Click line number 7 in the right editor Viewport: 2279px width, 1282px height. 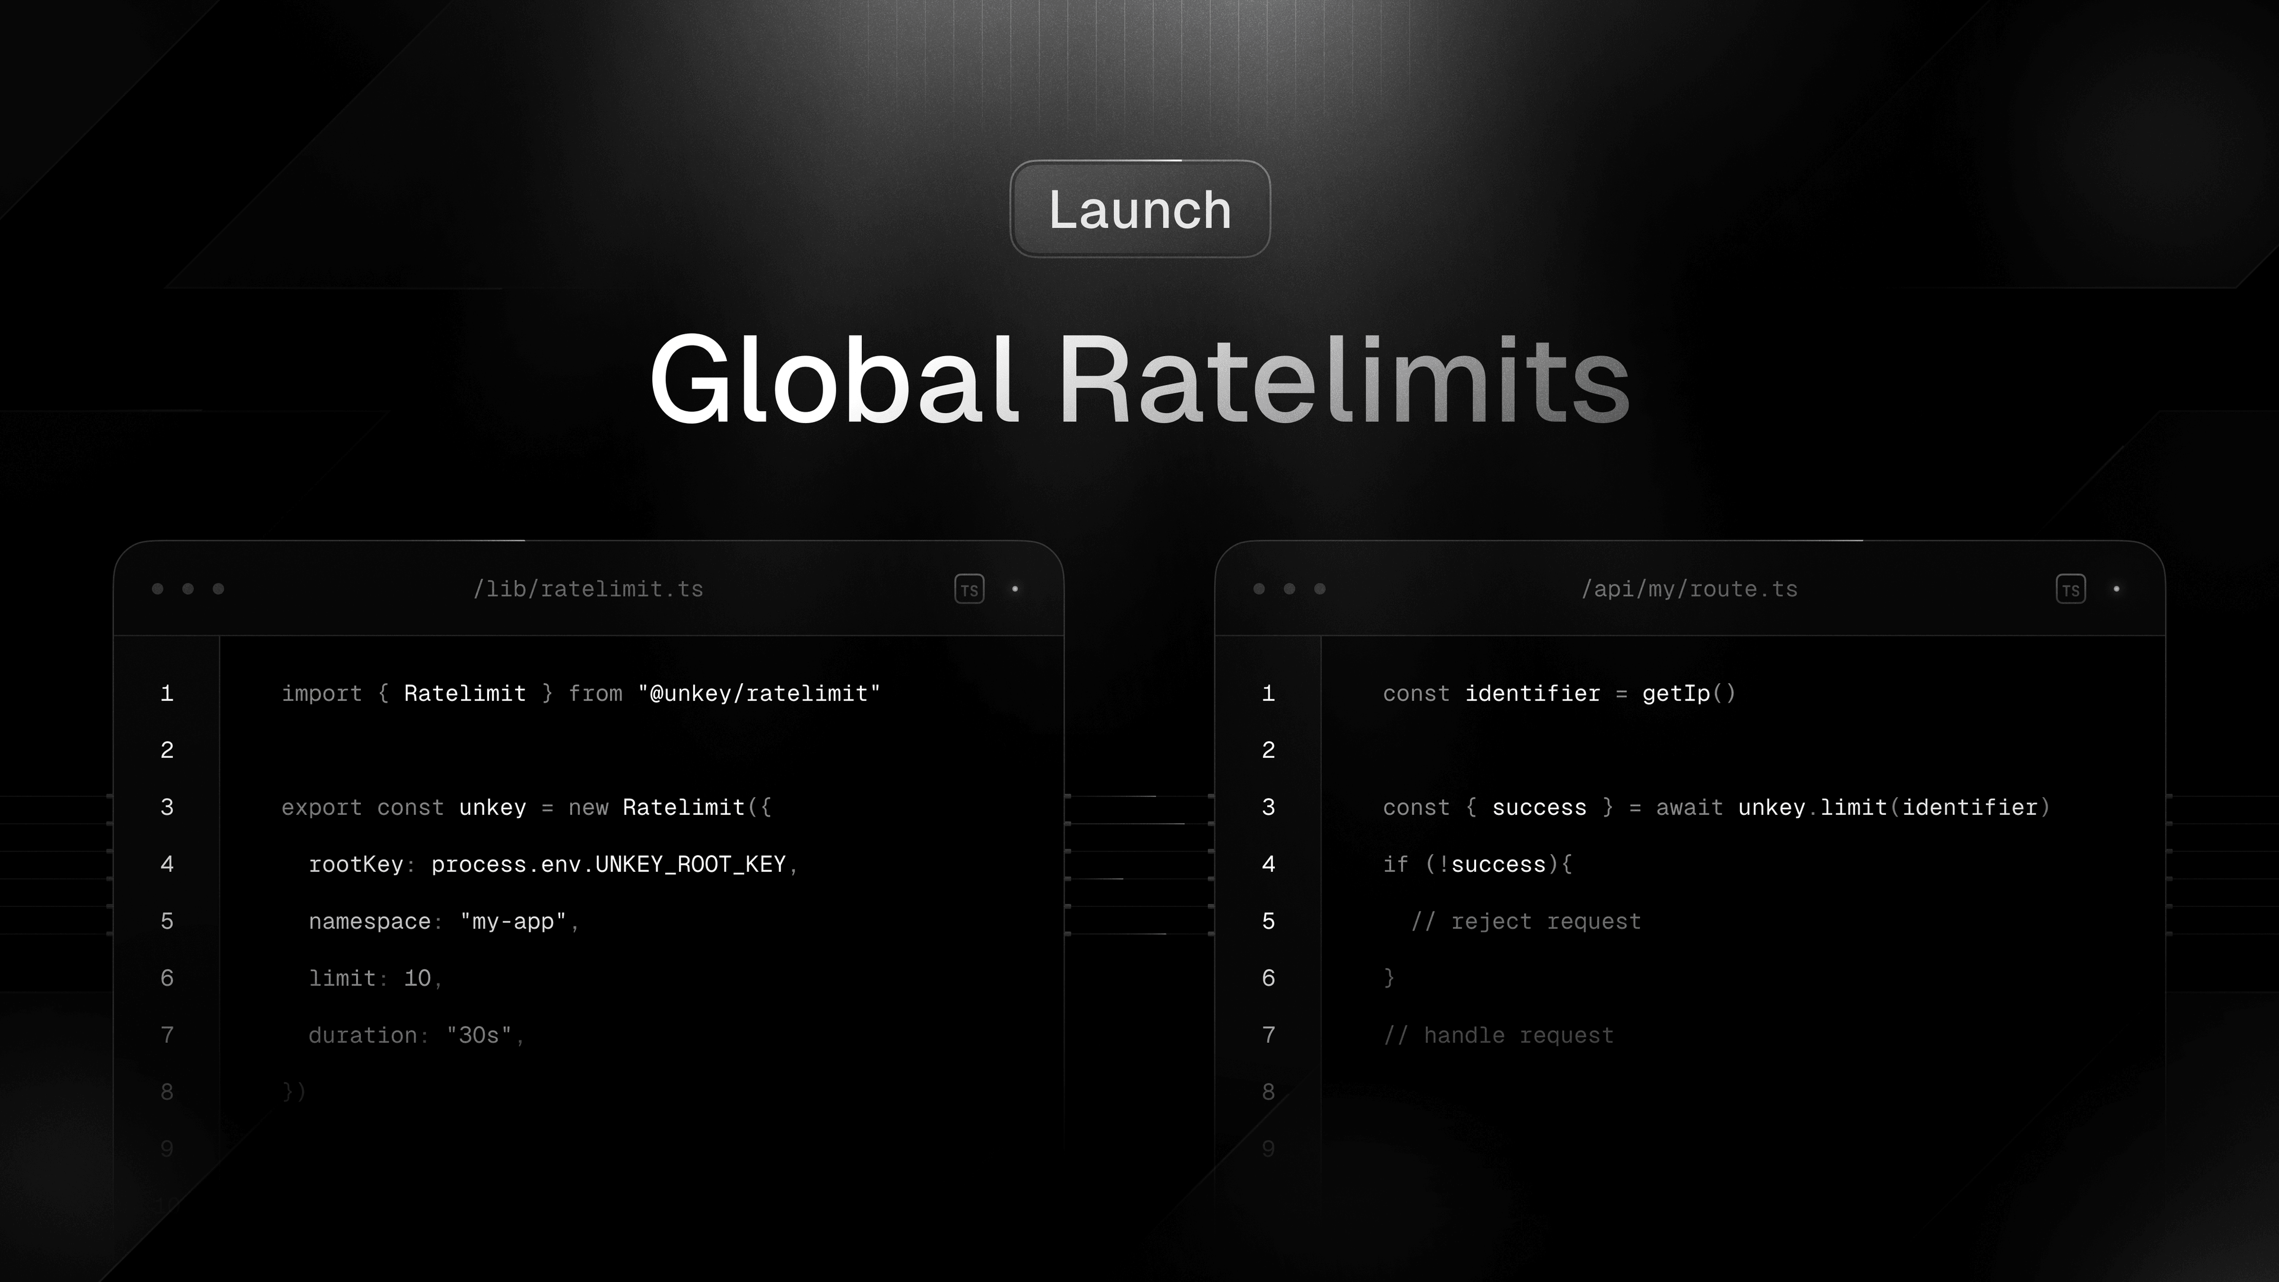tap(1268, 1035)
